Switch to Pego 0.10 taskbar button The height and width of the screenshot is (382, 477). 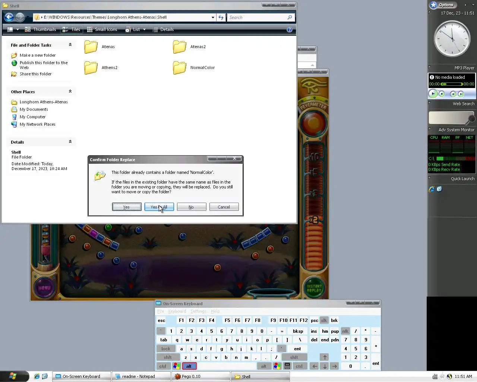(x=201, y=376)
